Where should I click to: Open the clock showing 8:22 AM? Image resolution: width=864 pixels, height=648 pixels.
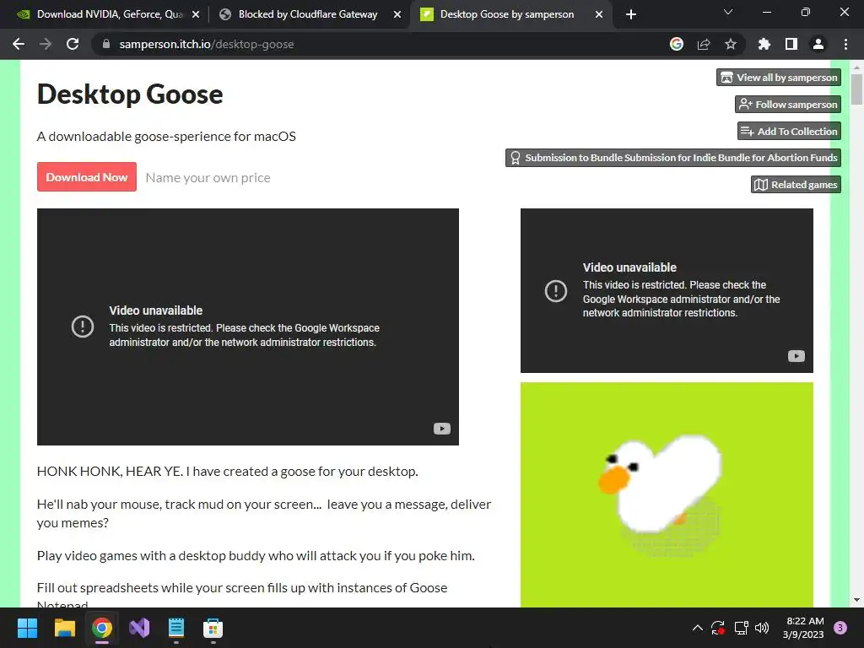pyautogui.click(x=803, y=628)
